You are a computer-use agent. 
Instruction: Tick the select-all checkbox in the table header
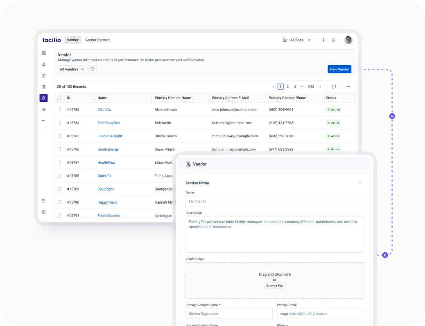(59, 97)
